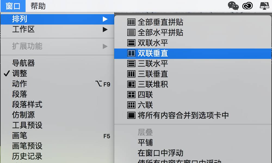Choose the 四联 4-up layout icon
Image resolution: width=272 pixels, height=163 pixels.
point(131,95)
